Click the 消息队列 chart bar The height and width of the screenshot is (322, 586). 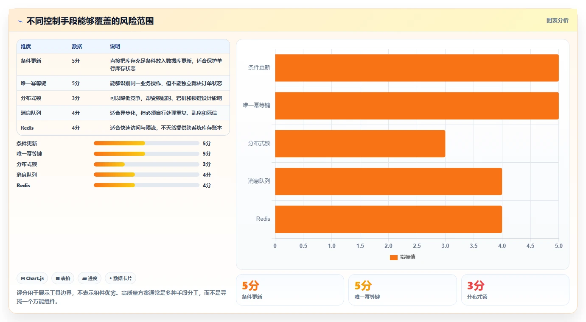click(x=388, y=181)
